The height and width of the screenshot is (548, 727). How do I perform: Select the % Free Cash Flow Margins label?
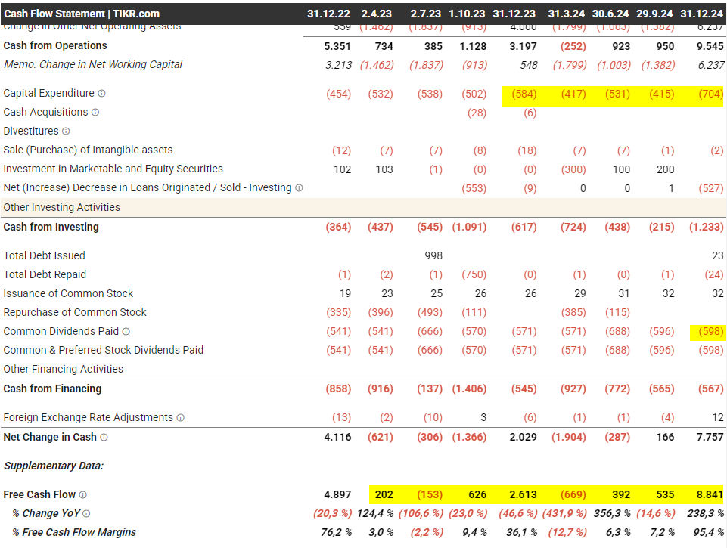(74, 533)
